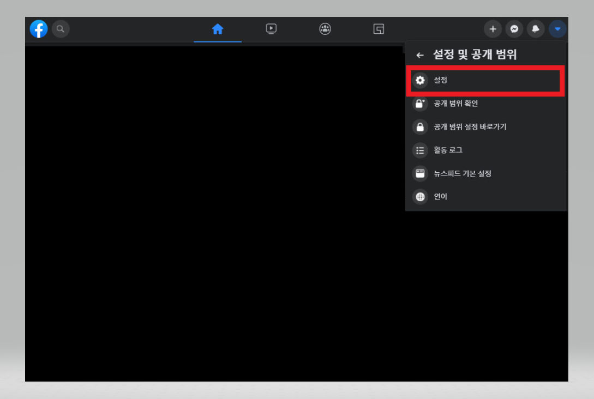594x399 pixels.
Task: Click the gear icon next to 설정
Action: click(x=420, y=80)
